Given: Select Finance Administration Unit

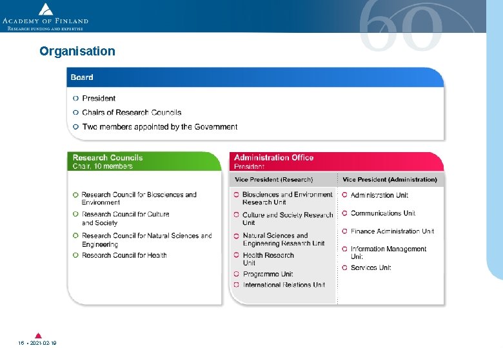Looking at the screenshot, I should (392, 231).
